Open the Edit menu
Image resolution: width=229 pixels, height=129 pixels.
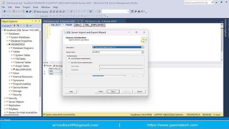pyautogui.click(x=10, y=7)
